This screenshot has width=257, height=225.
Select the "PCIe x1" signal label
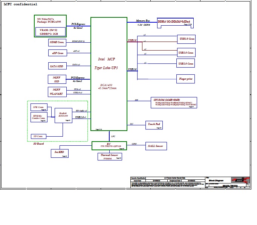point(77,89)
